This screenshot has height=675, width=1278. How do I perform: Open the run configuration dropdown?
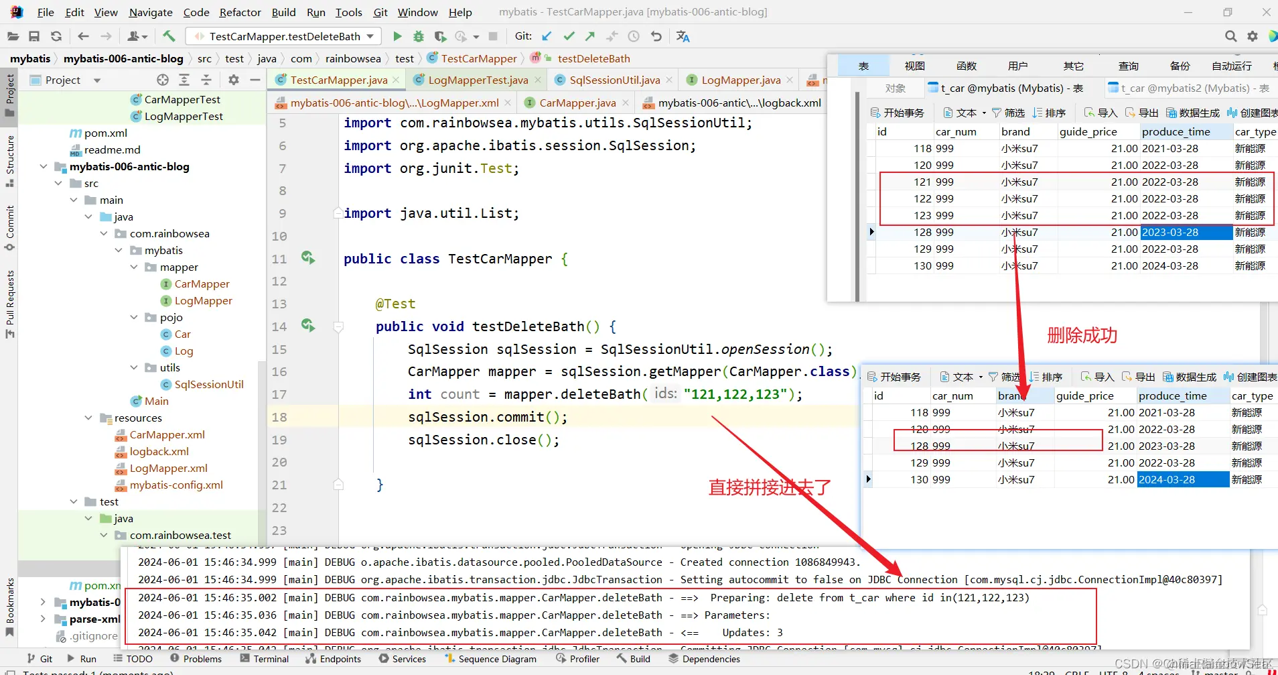[284, 36]
